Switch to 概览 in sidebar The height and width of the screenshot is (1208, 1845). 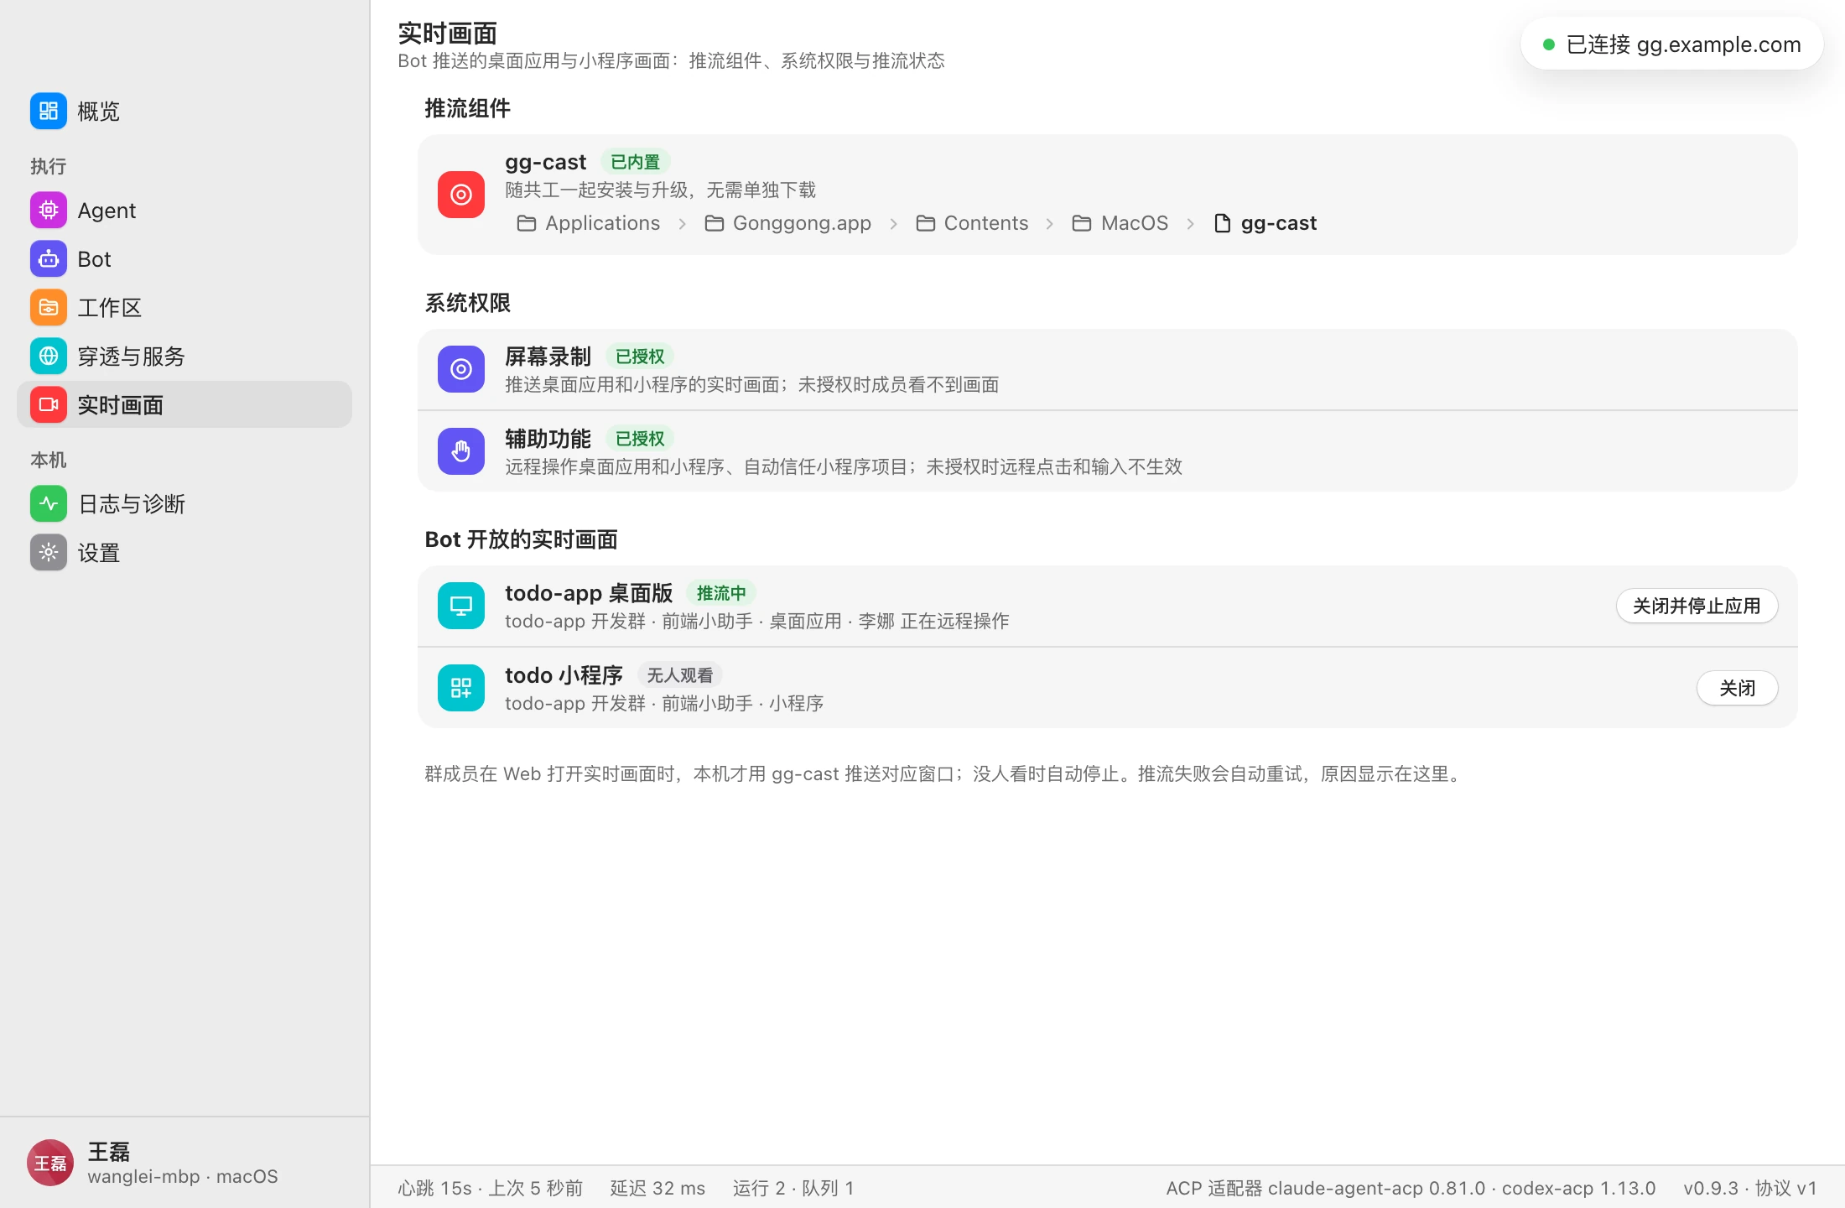click(184, 111)
